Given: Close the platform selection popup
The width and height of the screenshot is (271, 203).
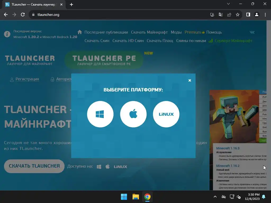Looking at the screenshot, I should [x=189, y=80].
